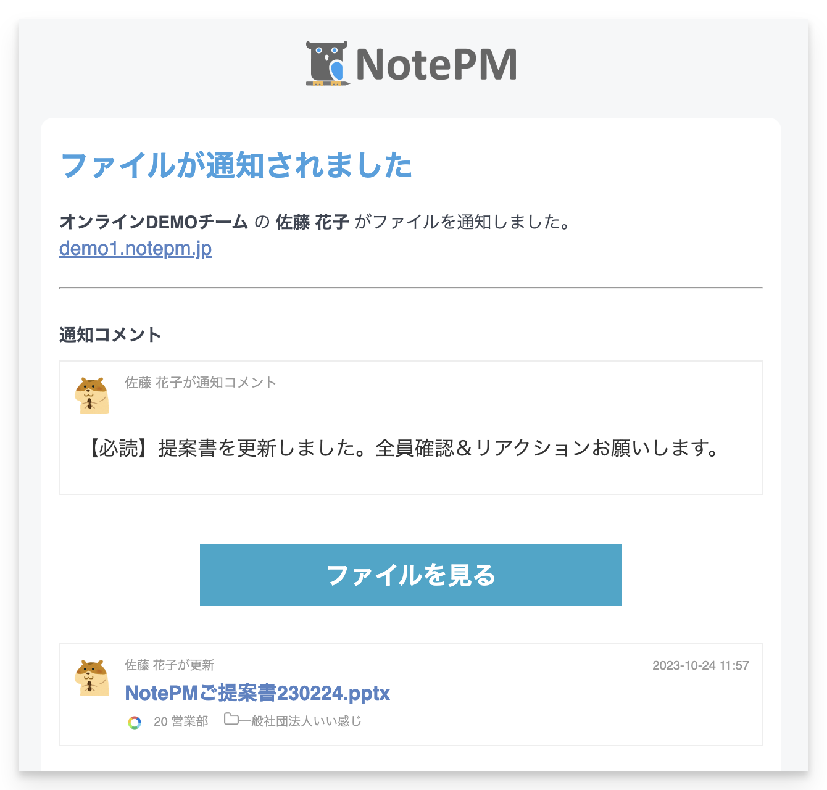Click hamster avatar in notification comment box

pos(92,396)
